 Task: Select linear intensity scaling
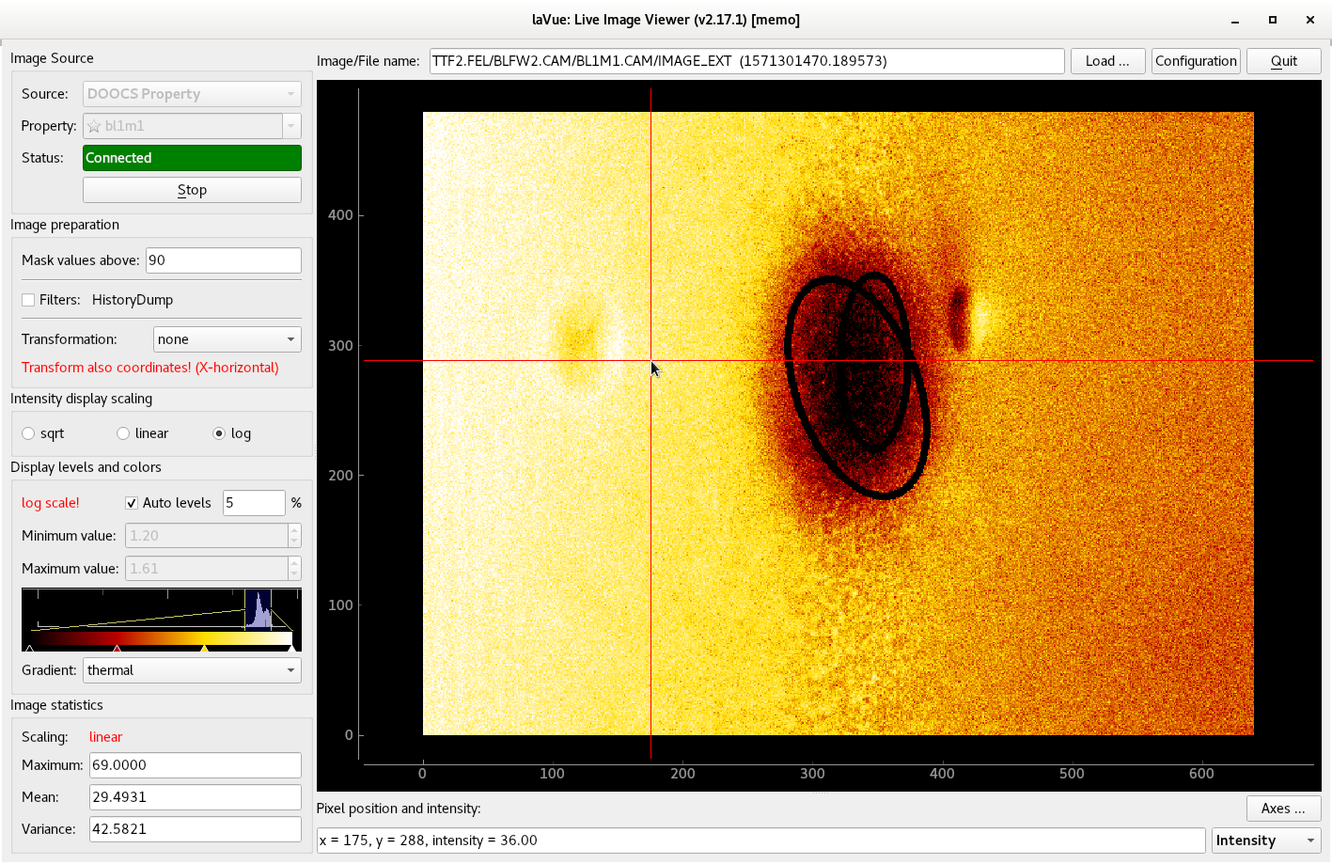click(x=123, y=433)
